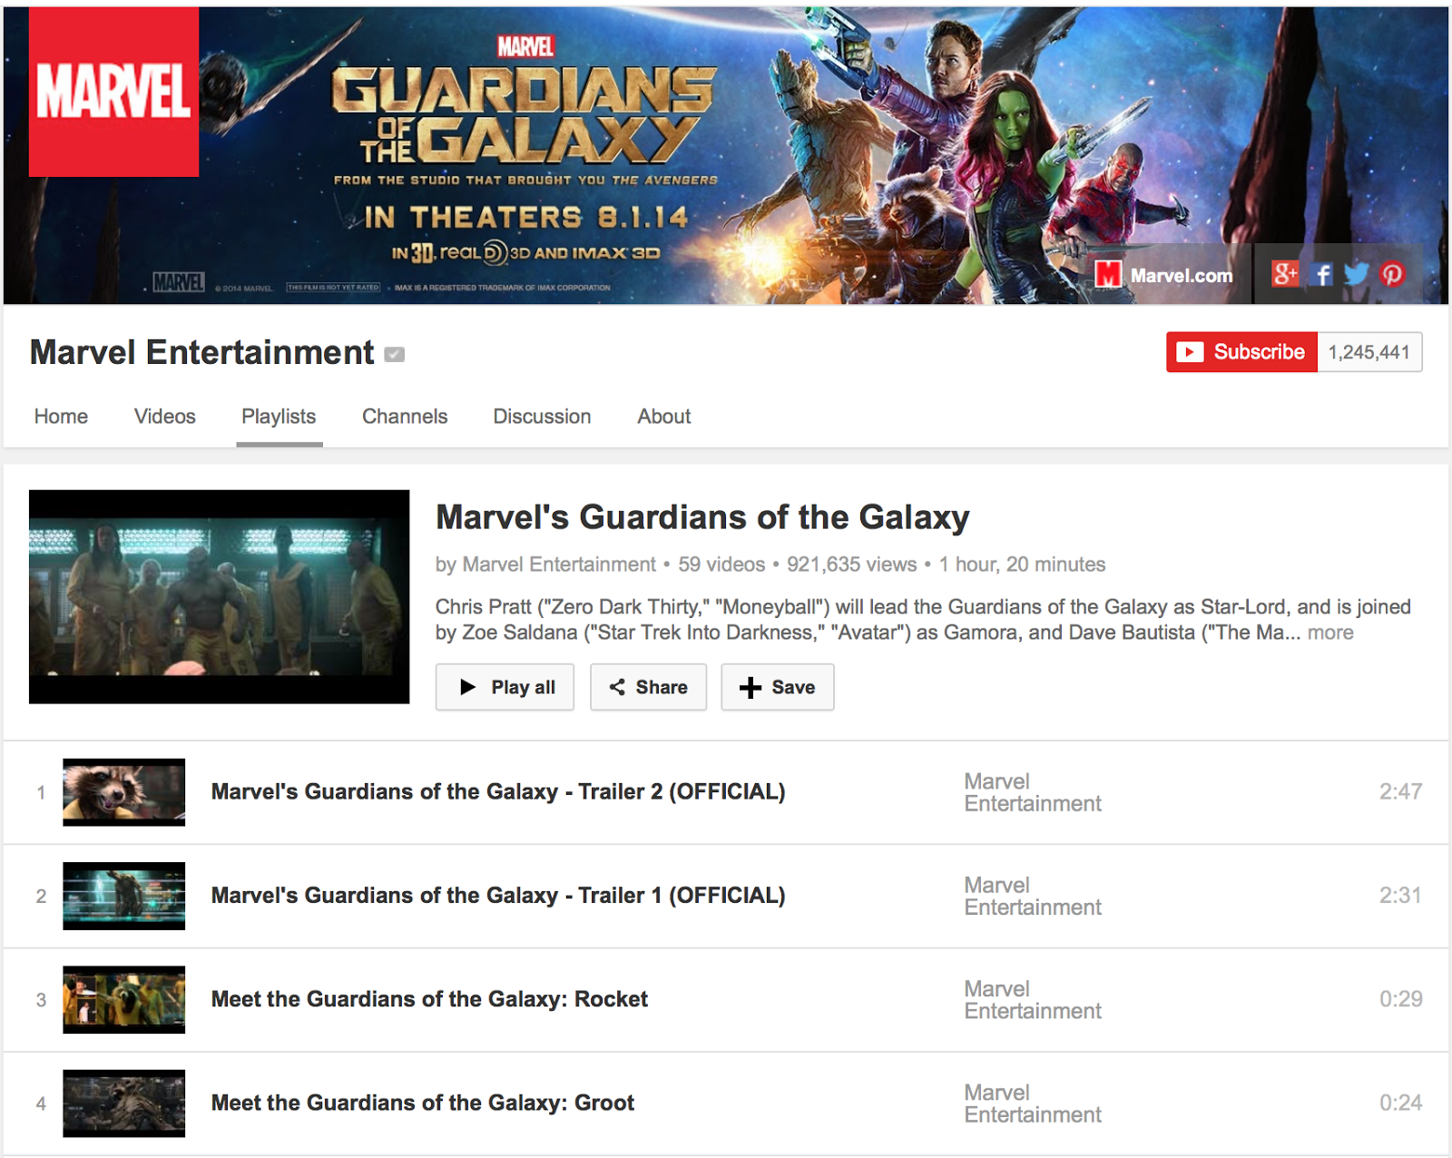Click the 0:24 duration of the Groot video

pyautogui.click(x=1400, y=1103)
